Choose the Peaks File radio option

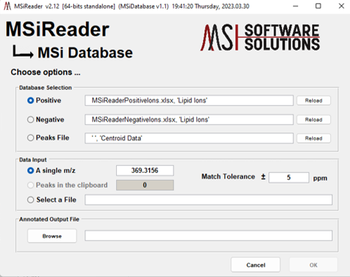tap(30, 138)
